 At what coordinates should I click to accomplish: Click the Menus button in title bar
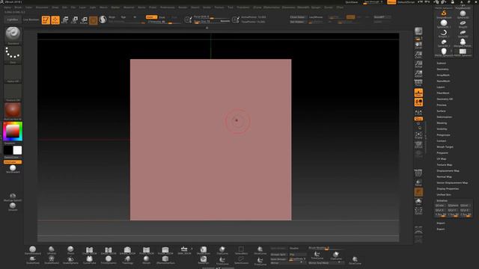pos(391,2)
